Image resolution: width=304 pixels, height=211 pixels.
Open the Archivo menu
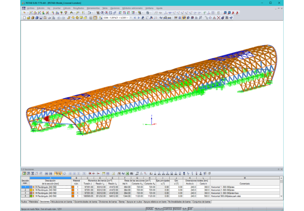pos(31,8)
